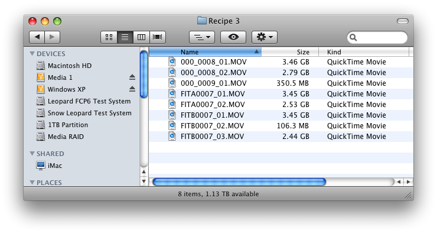Go back with the left arrow button
Screen dimensions: 437x233
[x=37, y=37]
